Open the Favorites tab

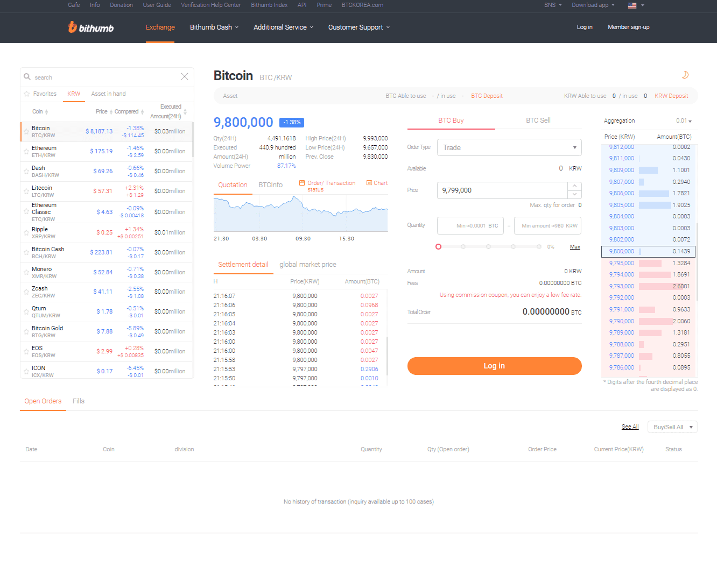(x=40, y=94)
